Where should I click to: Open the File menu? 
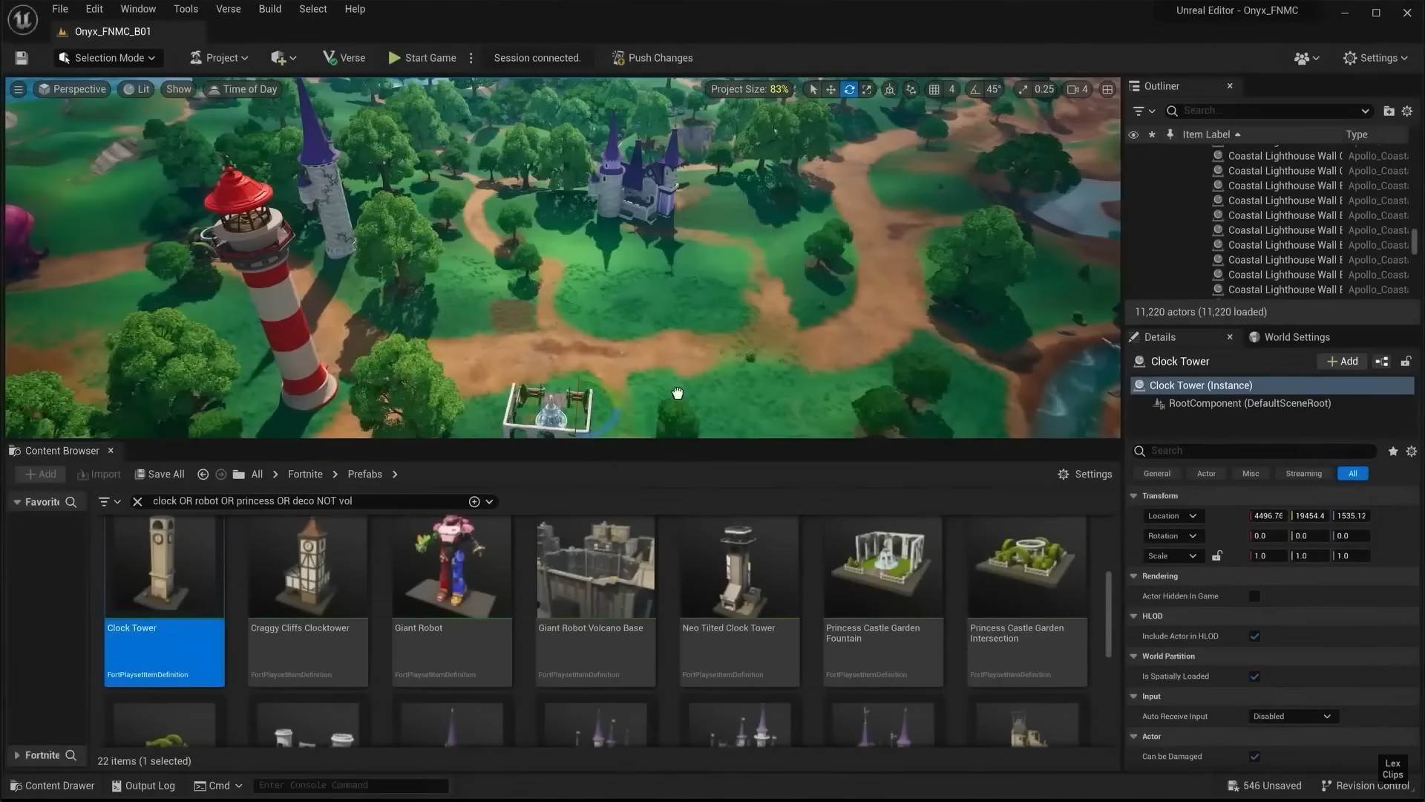click(60, 9)
